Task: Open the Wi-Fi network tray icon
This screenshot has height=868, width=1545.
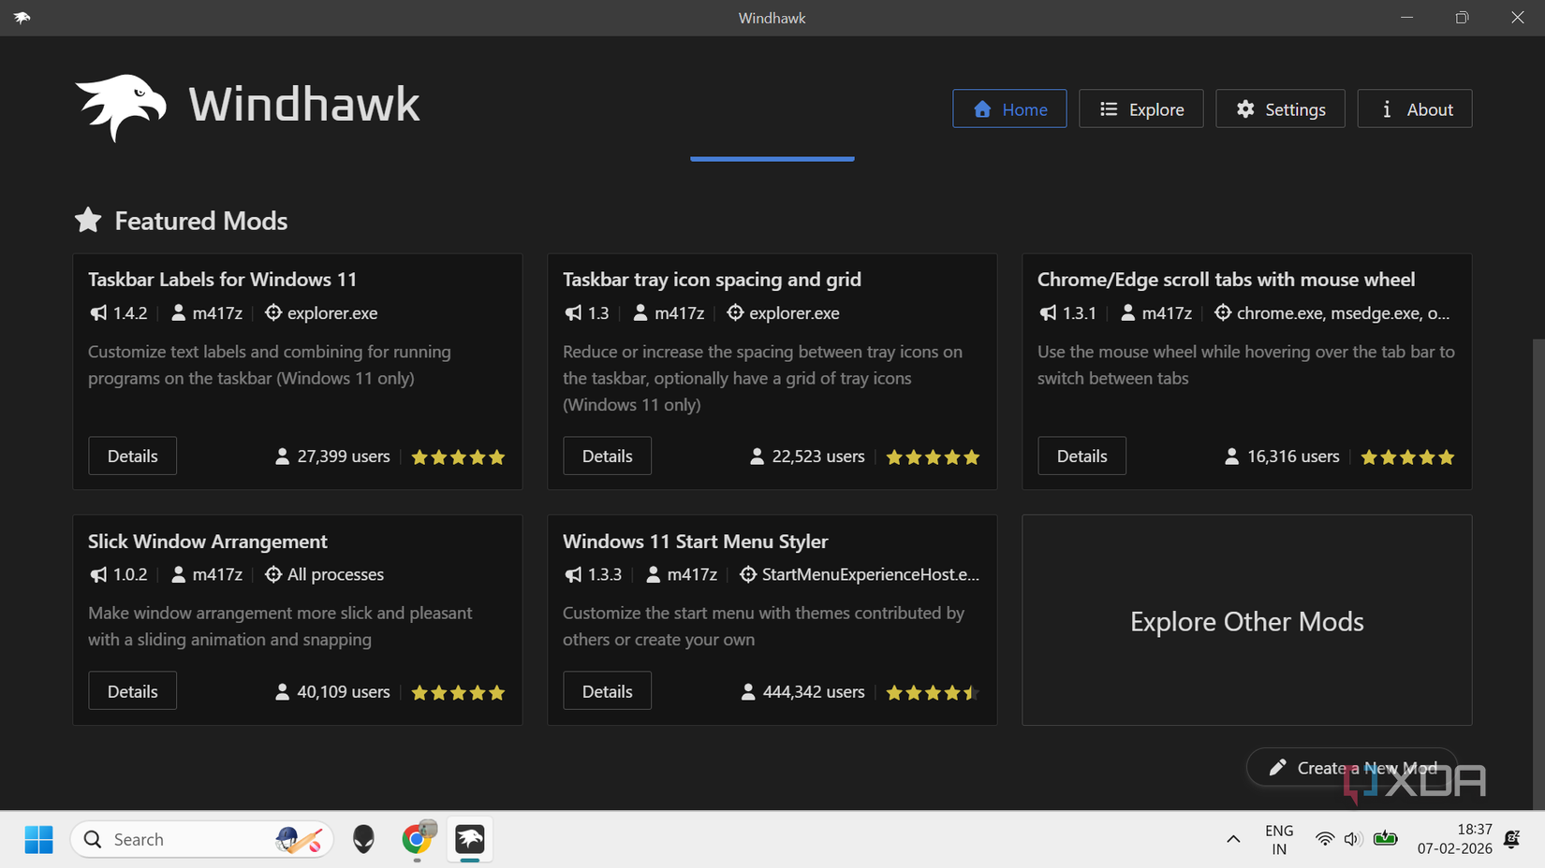Action: click(x=1324, y=839)
